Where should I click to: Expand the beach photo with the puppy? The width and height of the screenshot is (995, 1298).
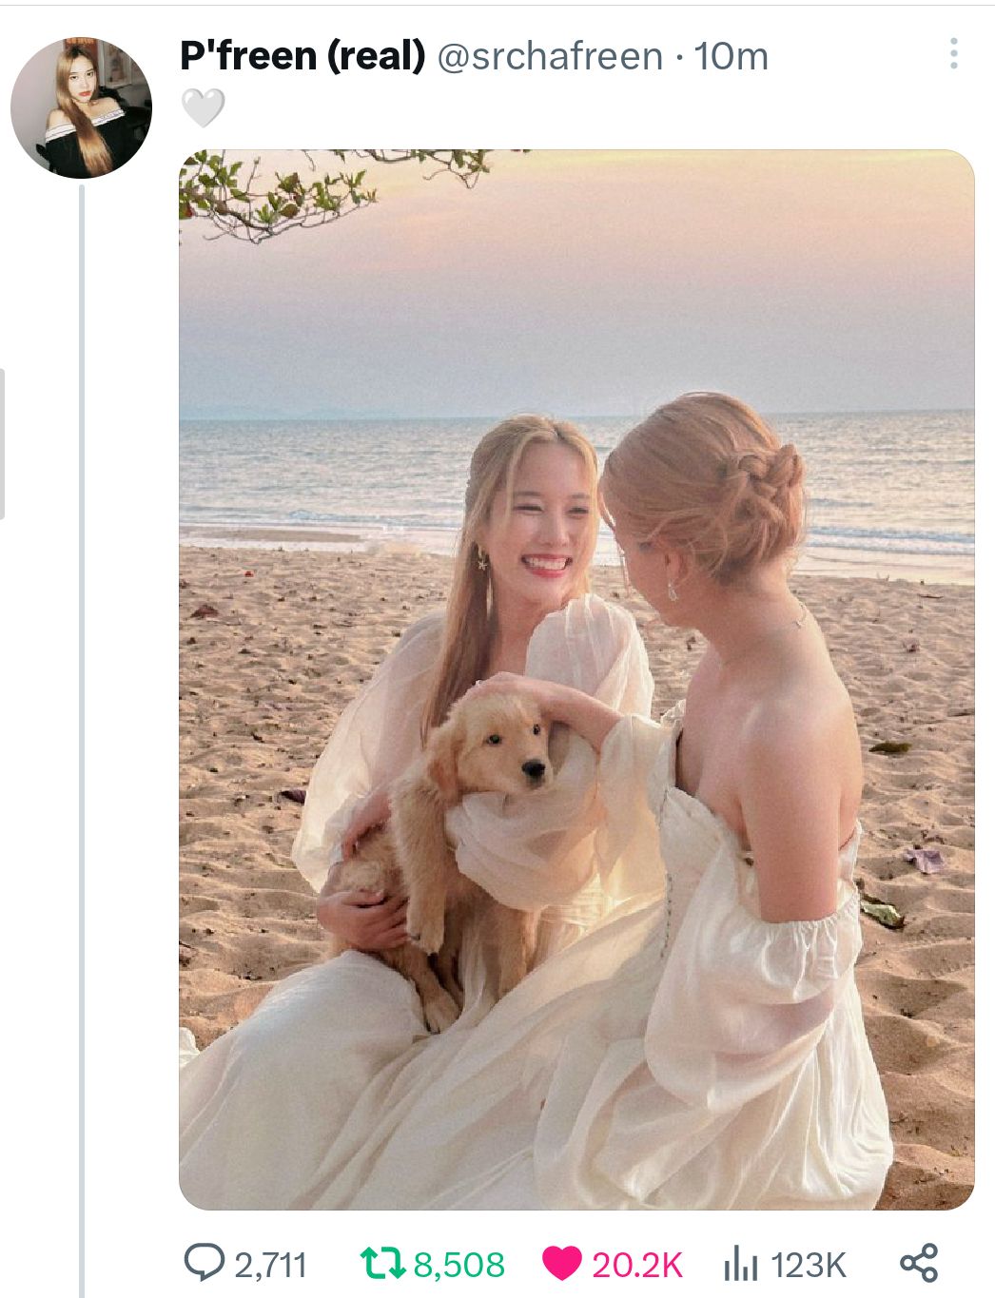point(576,679)
